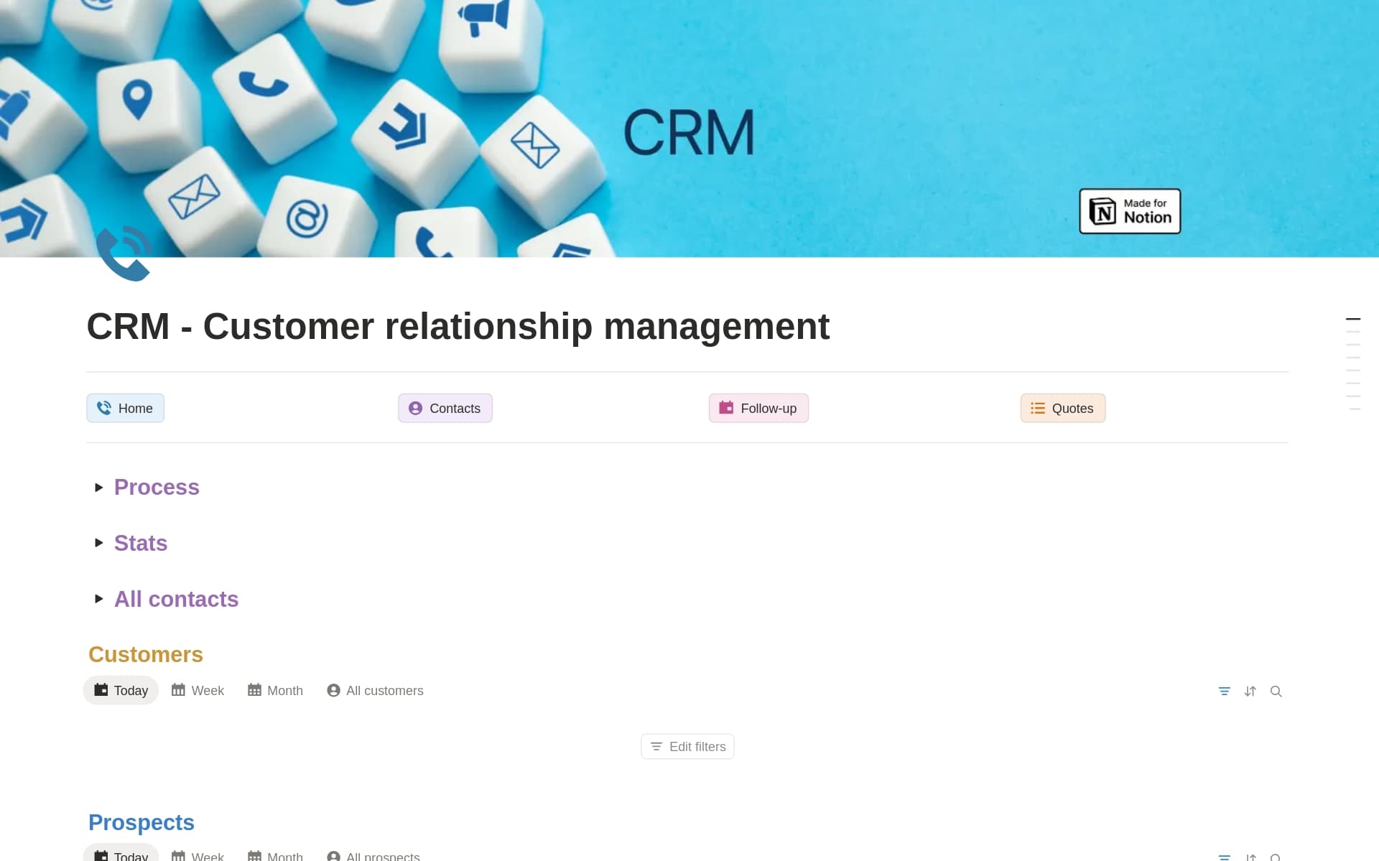1379x861 pixels.
Task: Open the Home page button
Action: coord(125,408)
